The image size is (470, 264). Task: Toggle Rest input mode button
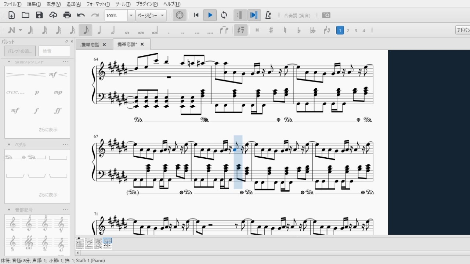tap(241, 30)
